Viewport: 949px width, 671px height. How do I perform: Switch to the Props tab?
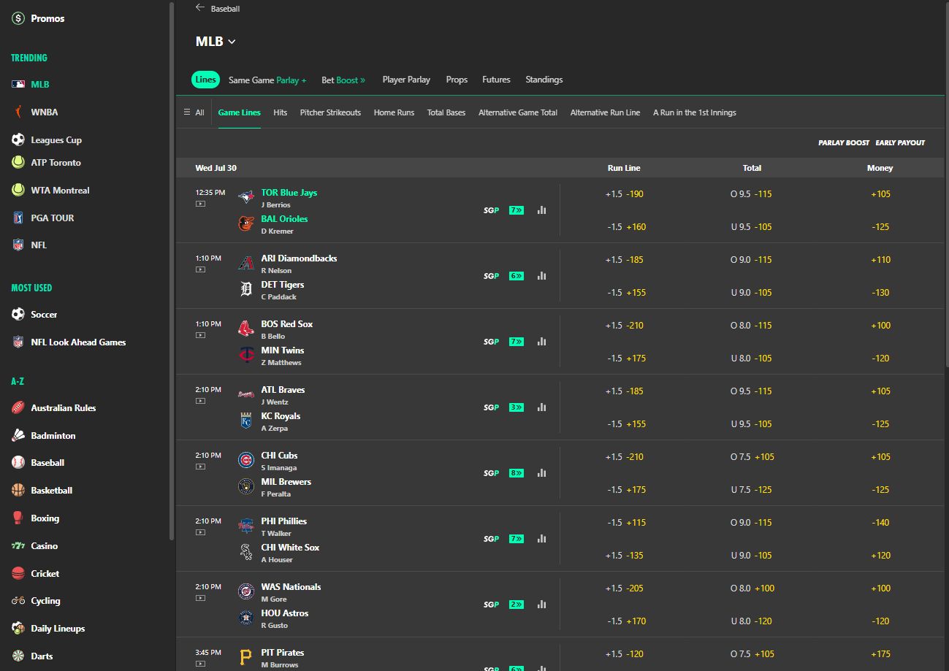tap(457, 80)
